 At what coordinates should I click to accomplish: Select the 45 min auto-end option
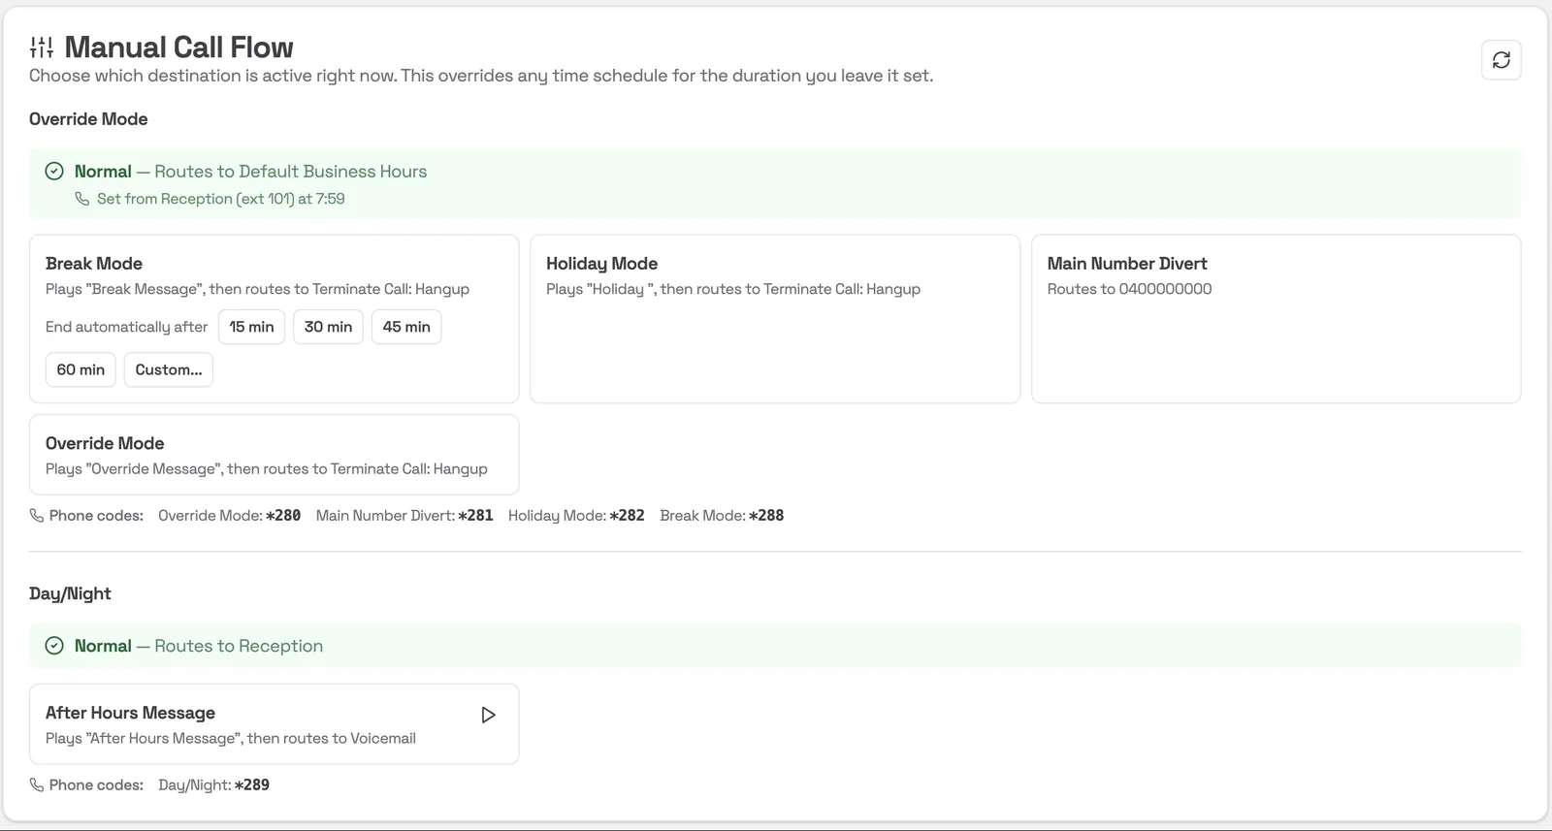click(x=406, y=327)
